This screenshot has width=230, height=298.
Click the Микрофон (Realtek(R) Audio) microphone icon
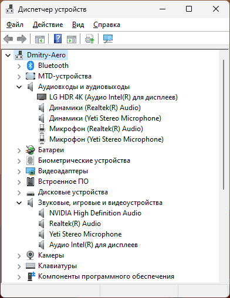coord(42,129)
